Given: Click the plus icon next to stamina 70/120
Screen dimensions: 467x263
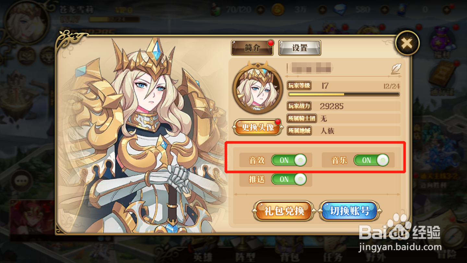Looking at the screenshot, I should (260, 10).
